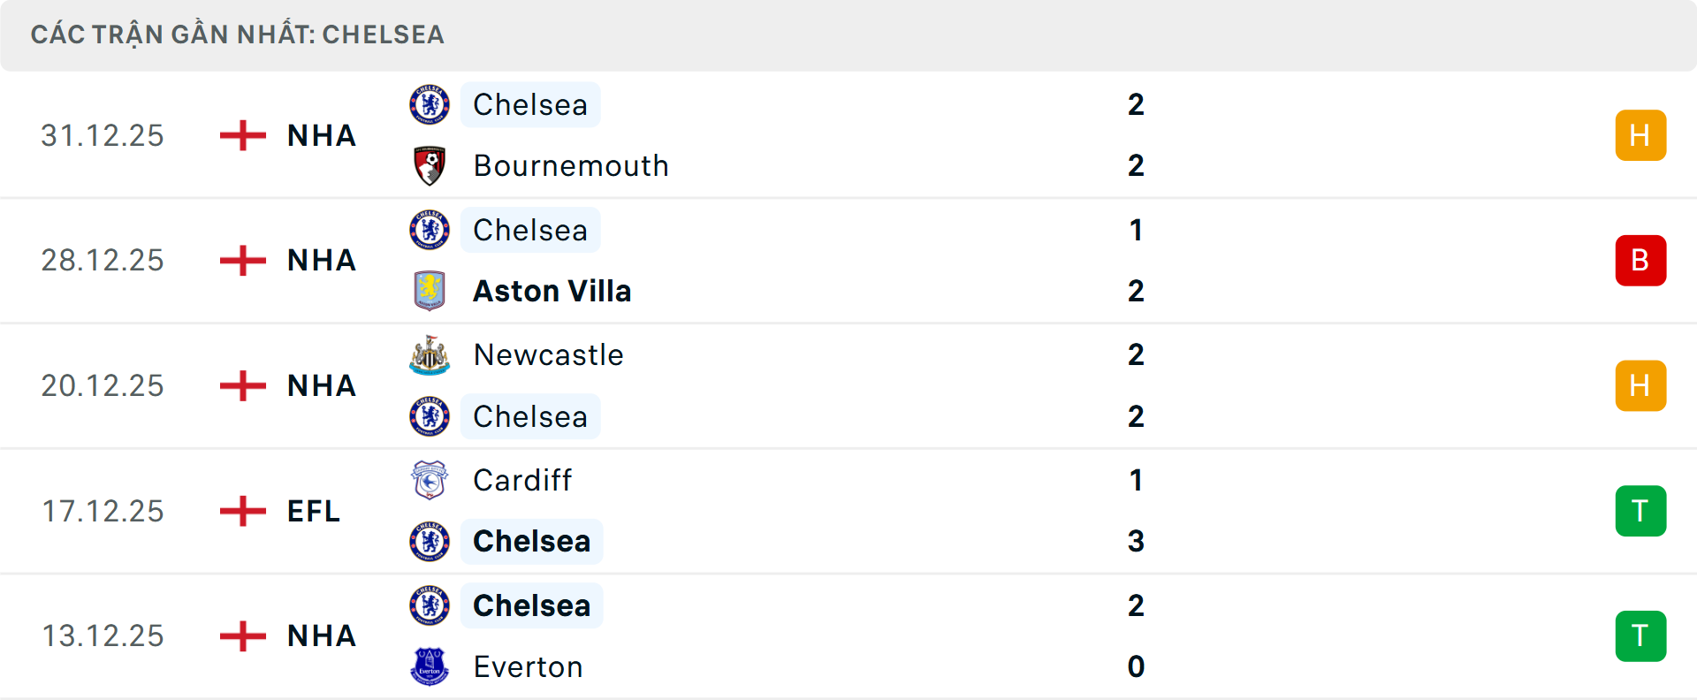
Task: Open the Cardiff team link
Action: (522, 481)
